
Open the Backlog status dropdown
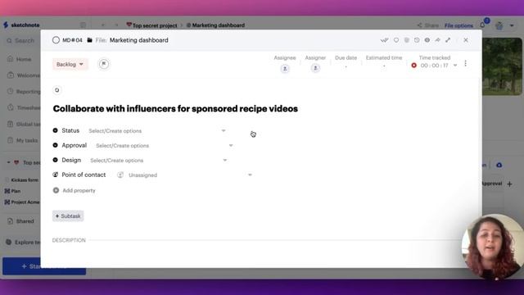pos(70,64)
